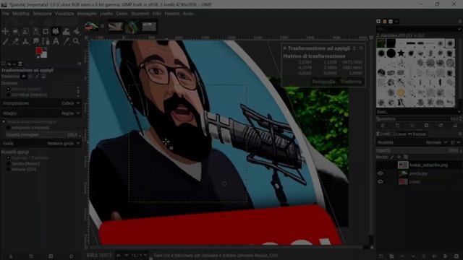
Task: Select the Text tool
Action: click(56, 41)
